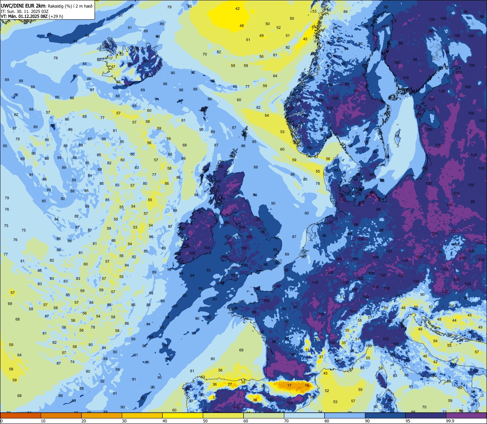
Task: Click the '14' humidity value over Spain
Action: pos(307,386)
